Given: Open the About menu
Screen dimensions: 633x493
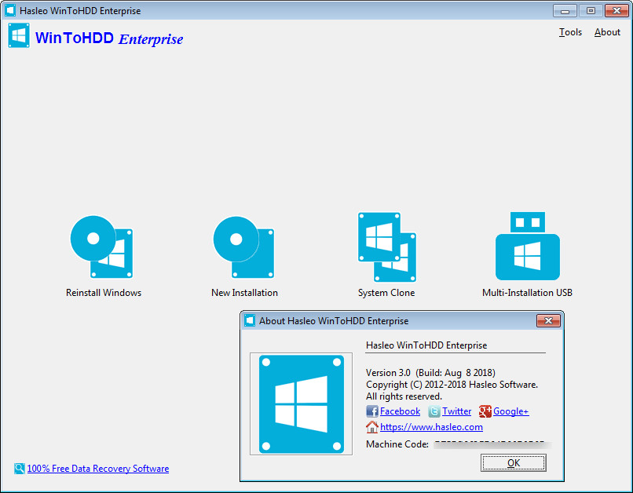Looking at the screenshot, I should pyautogui.click(x=607, y=32).
